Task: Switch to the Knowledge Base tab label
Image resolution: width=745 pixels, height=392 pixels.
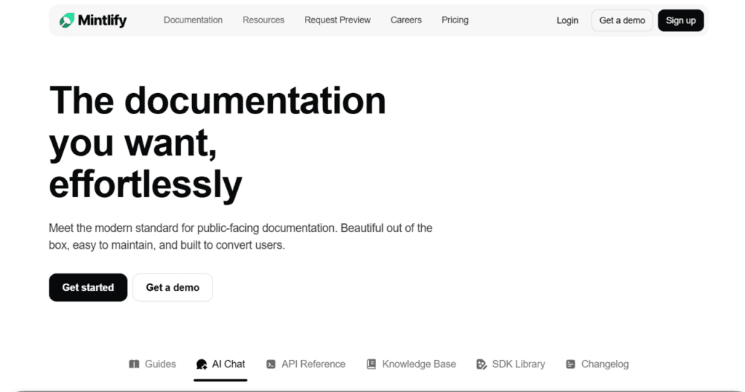Action: pyautogui.click(x=419, y=364)
